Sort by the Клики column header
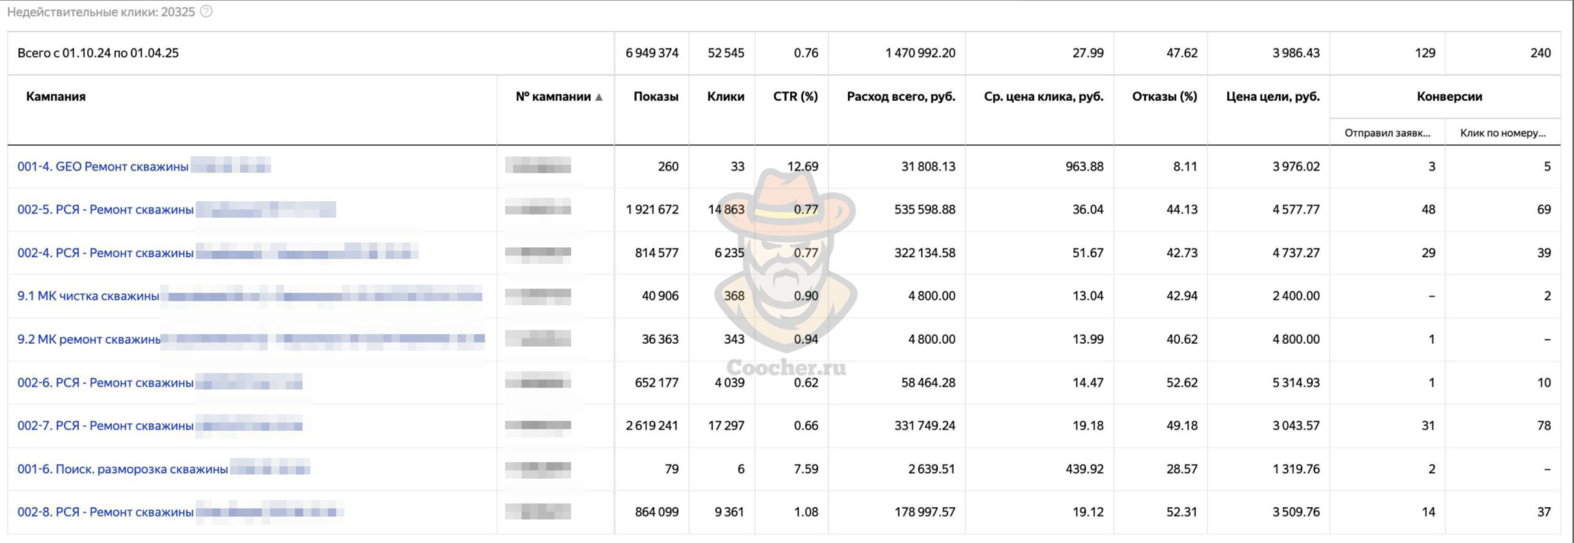The width and height of the screenshot is (1574, 543). [x=726, y=97]
